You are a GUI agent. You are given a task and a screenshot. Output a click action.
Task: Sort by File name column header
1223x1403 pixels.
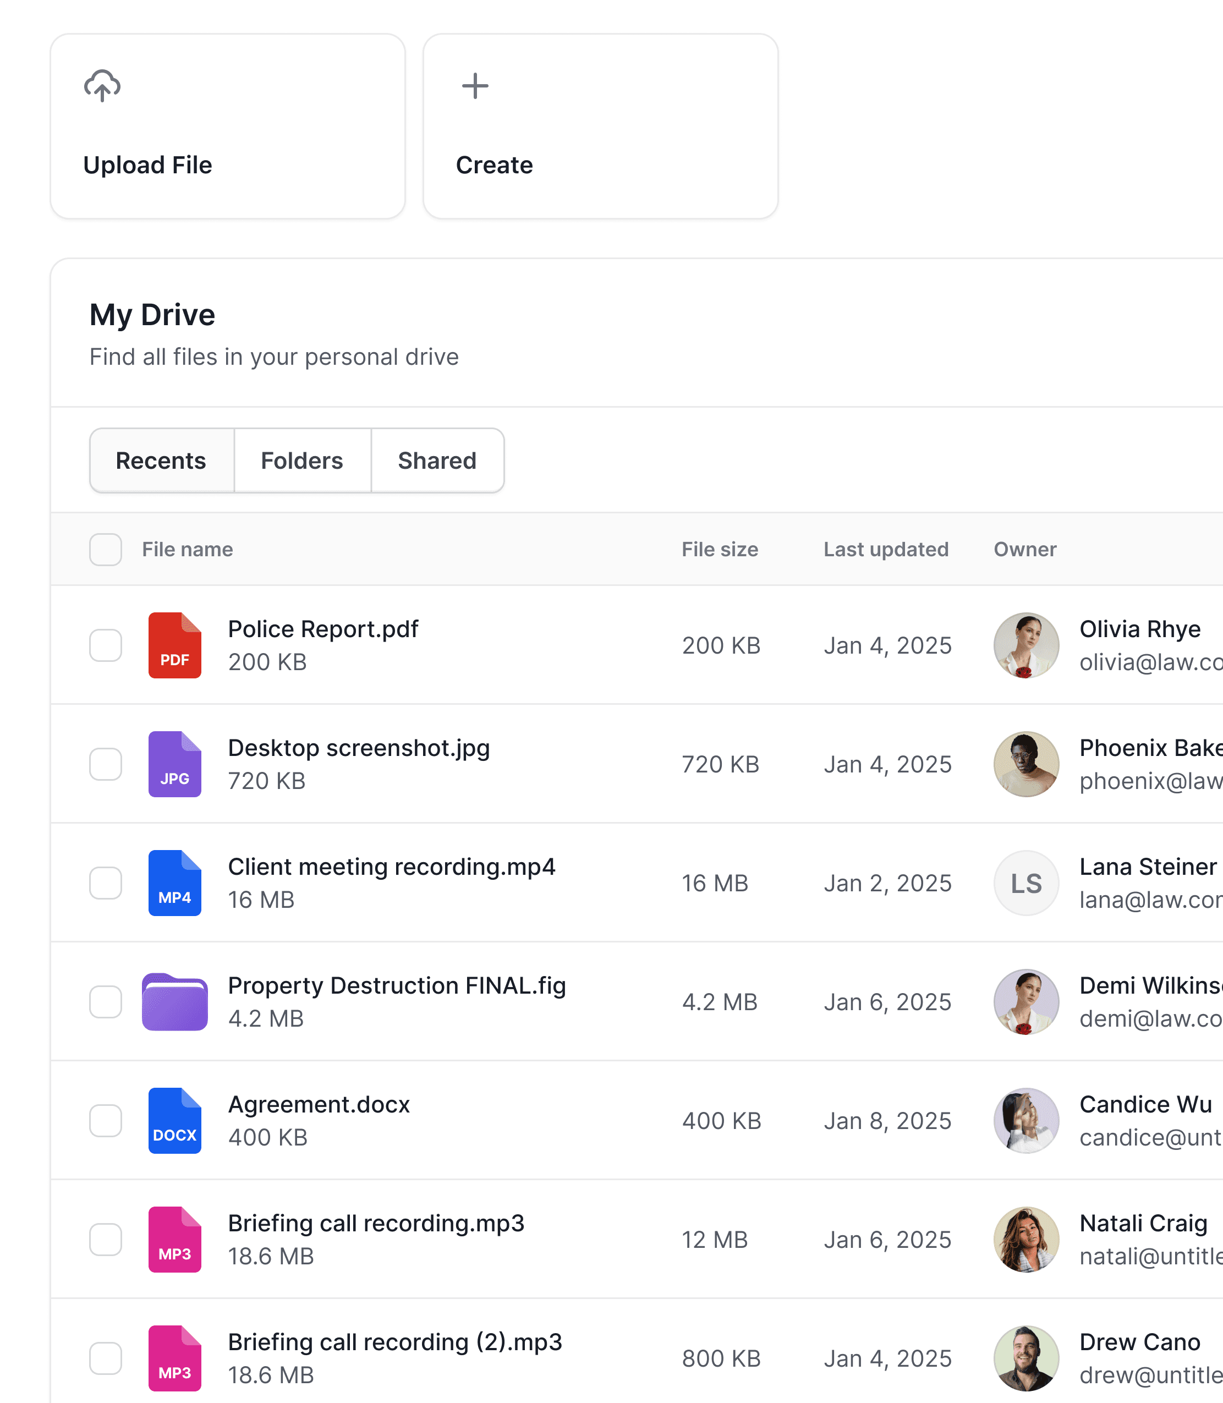point(188,549)
